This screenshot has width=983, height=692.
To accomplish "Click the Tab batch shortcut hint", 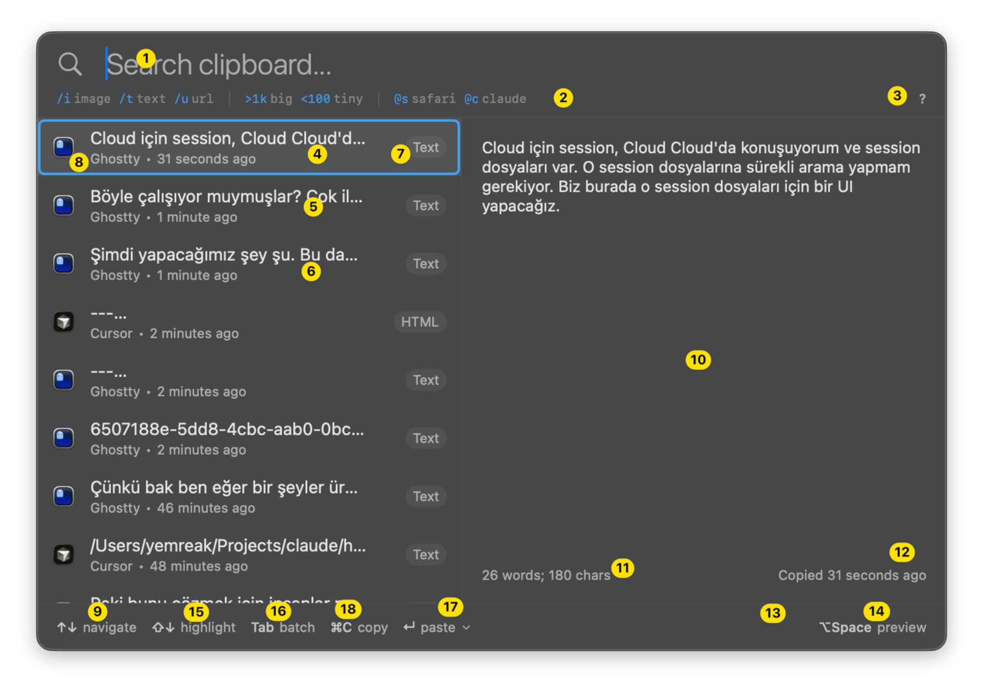I will pos(283,627).
